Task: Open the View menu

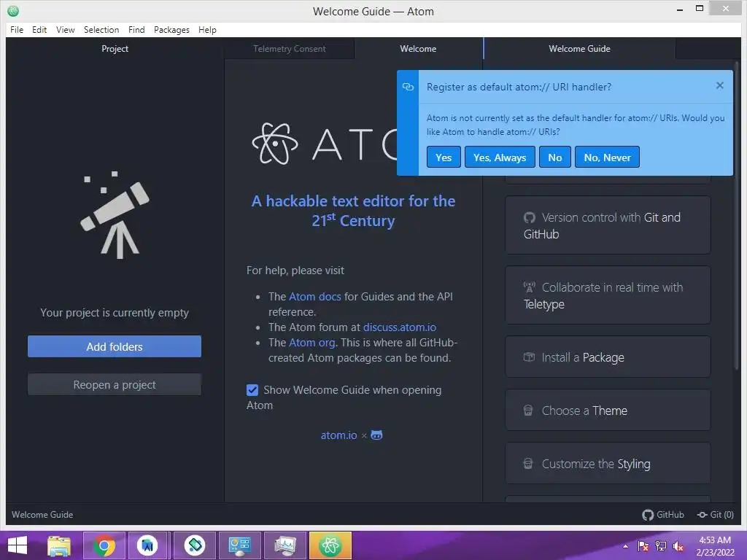Action: point(65,29)
